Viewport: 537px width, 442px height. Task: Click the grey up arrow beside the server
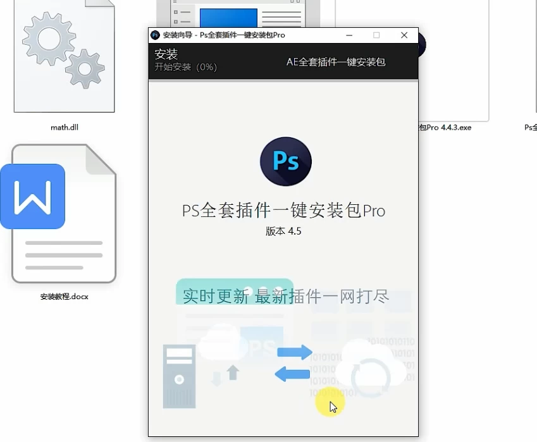pos(233,372)
